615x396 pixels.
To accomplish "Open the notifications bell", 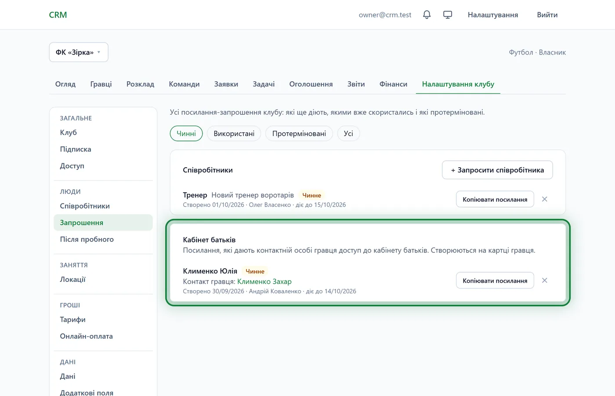I will coord(427,15).
